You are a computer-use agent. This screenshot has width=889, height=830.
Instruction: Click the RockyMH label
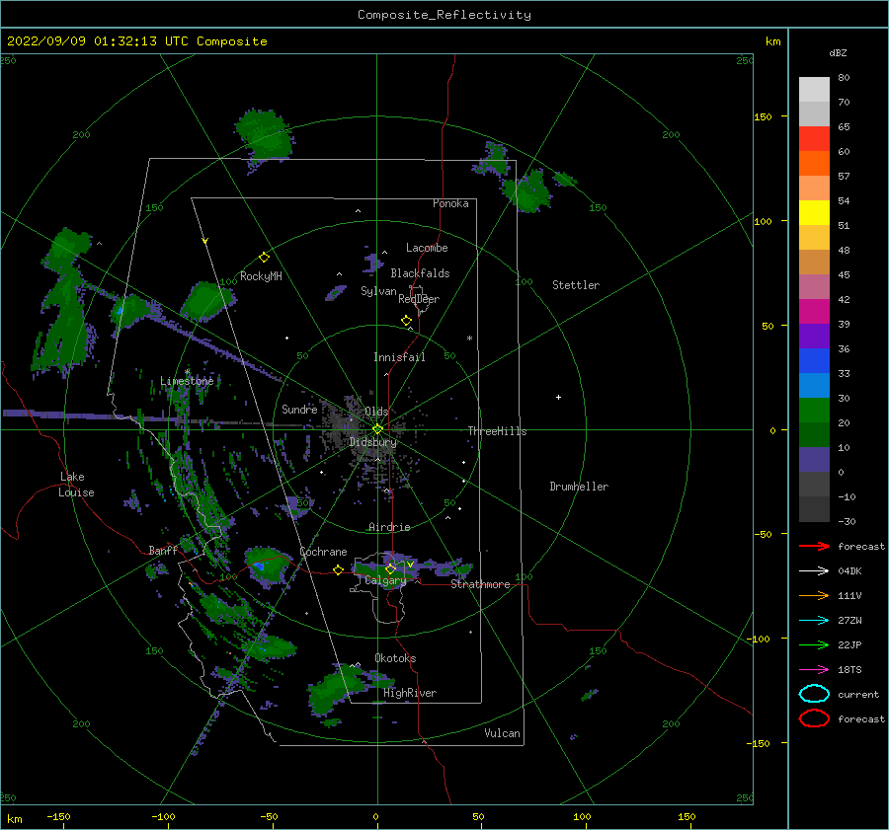click(261, 276)
